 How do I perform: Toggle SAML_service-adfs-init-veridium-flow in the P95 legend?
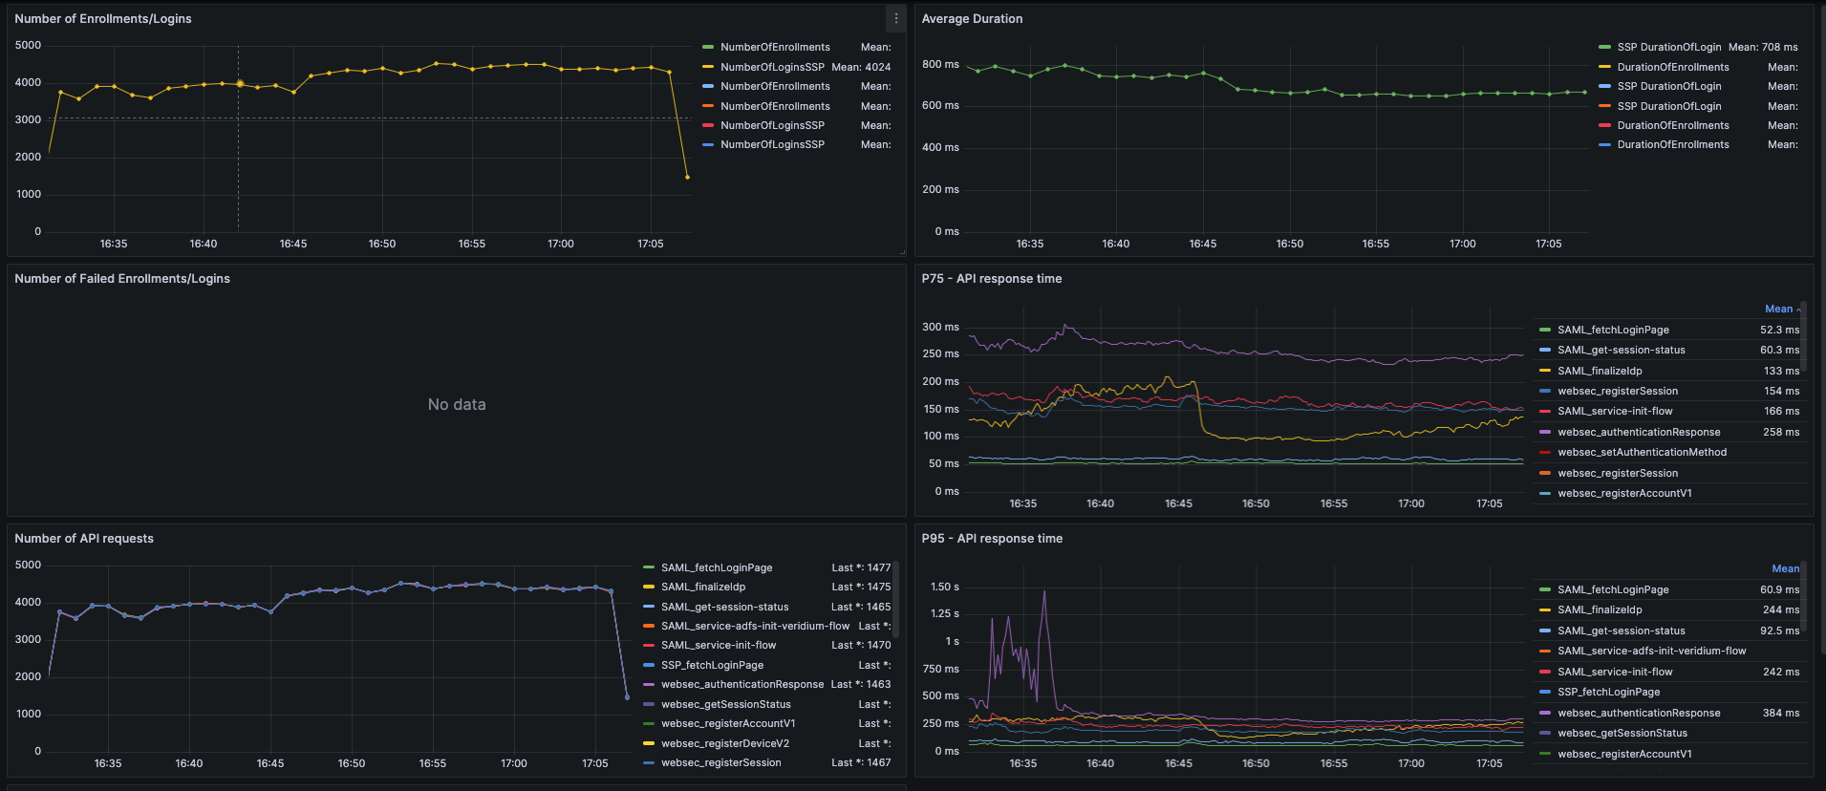pyautogui.click(x=1651, y=651)
